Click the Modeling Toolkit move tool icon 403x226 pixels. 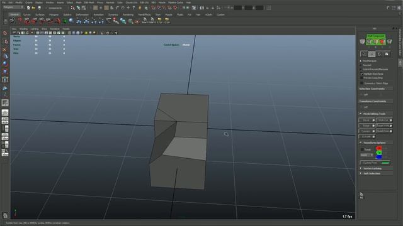[x=372, y=54]
